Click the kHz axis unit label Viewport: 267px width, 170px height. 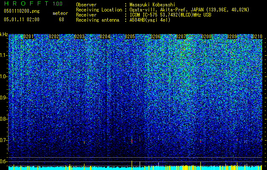pyautogui.click(x=4, y=34)
